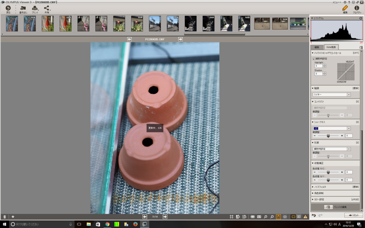Switch to the 編集 tab
The image size is (365, 228).
[317, 47]
